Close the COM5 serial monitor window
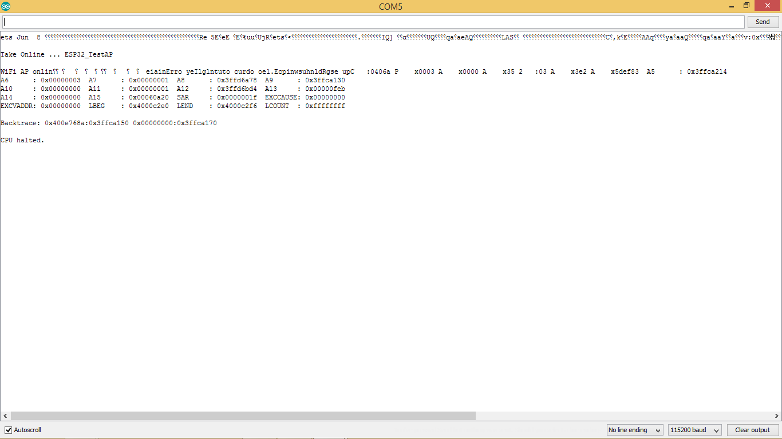The width and height of the screenshot is (782, 439). [x=768, y=6]
